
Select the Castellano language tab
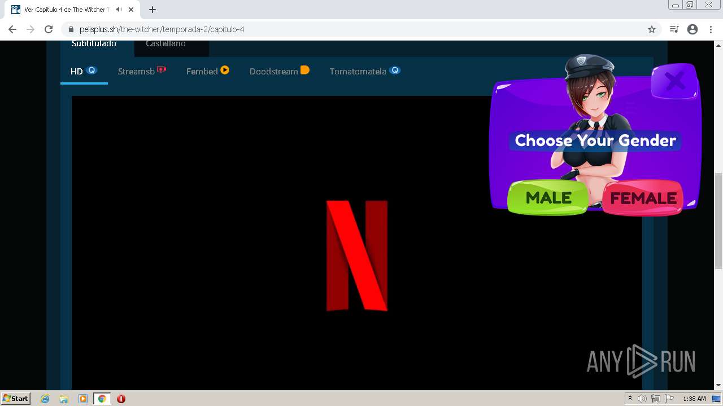(165, 44)
